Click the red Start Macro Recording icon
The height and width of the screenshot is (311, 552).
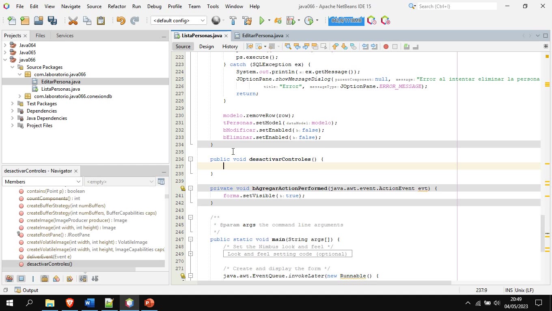(x=386, y=47)
